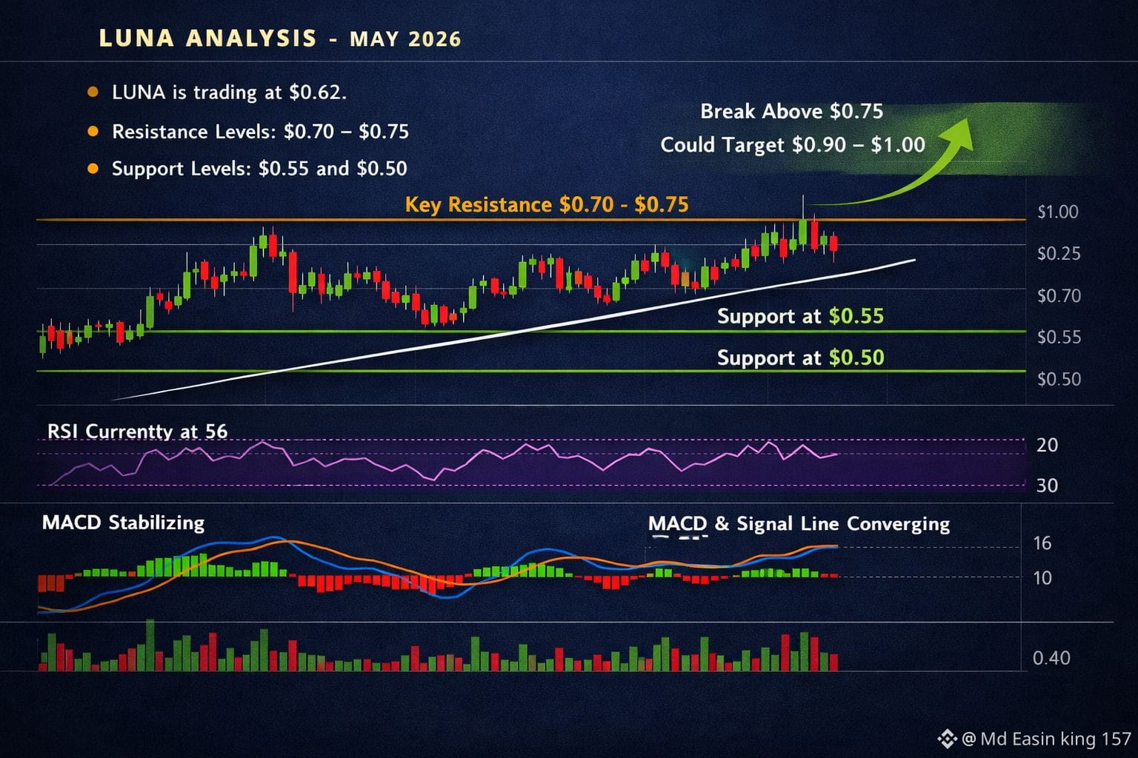
Task: Click 'MACD & Signal Line Converging' label
Action: [x=799, y=524]
